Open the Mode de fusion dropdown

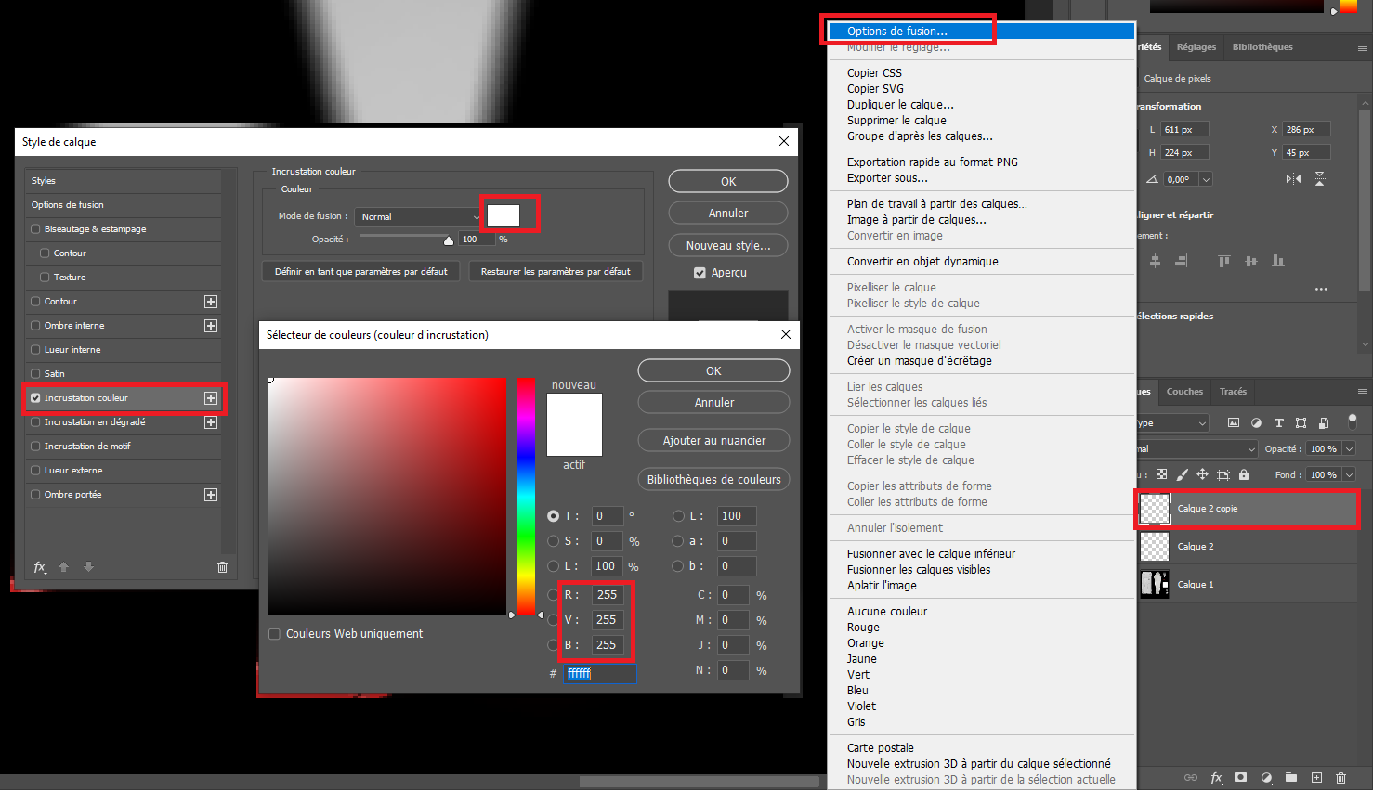(419, 217)
